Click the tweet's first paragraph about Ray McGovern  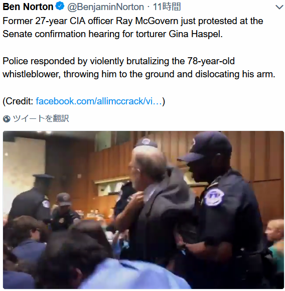click(x=133, y=28)
